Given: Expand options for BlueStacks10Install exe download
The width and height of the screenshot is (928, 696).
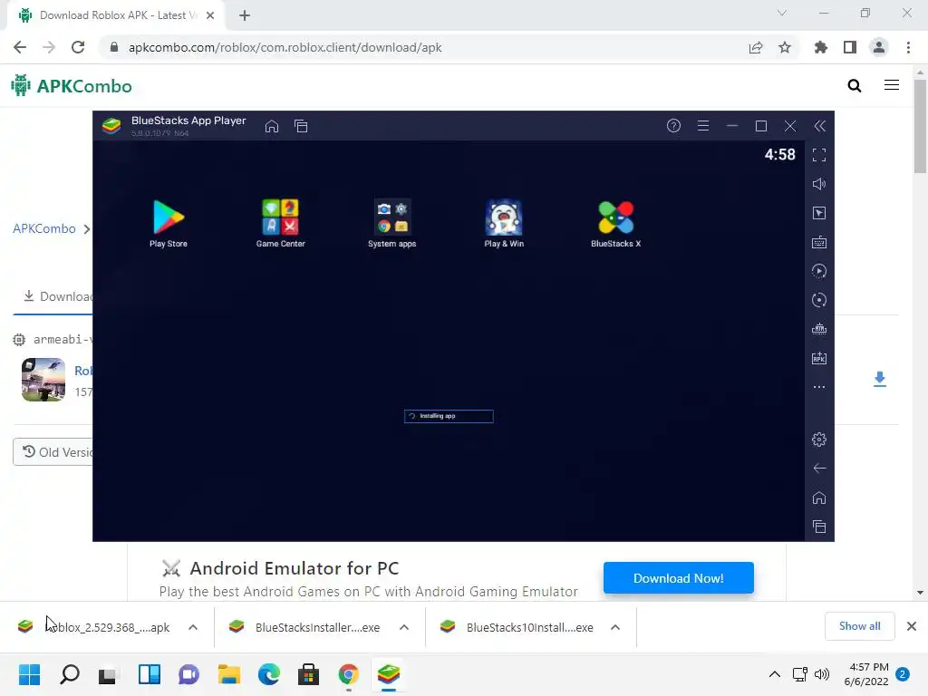Looking at the screenshot, I should coord(615,627).
